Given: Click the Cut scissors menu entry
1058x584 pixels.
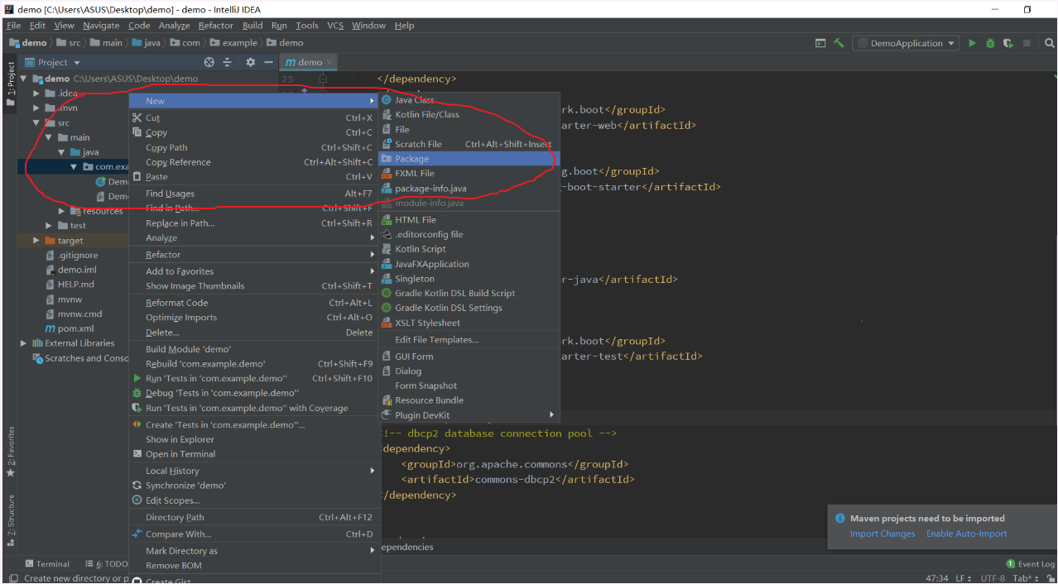Looking at the screenshot, I should [253, 117].
